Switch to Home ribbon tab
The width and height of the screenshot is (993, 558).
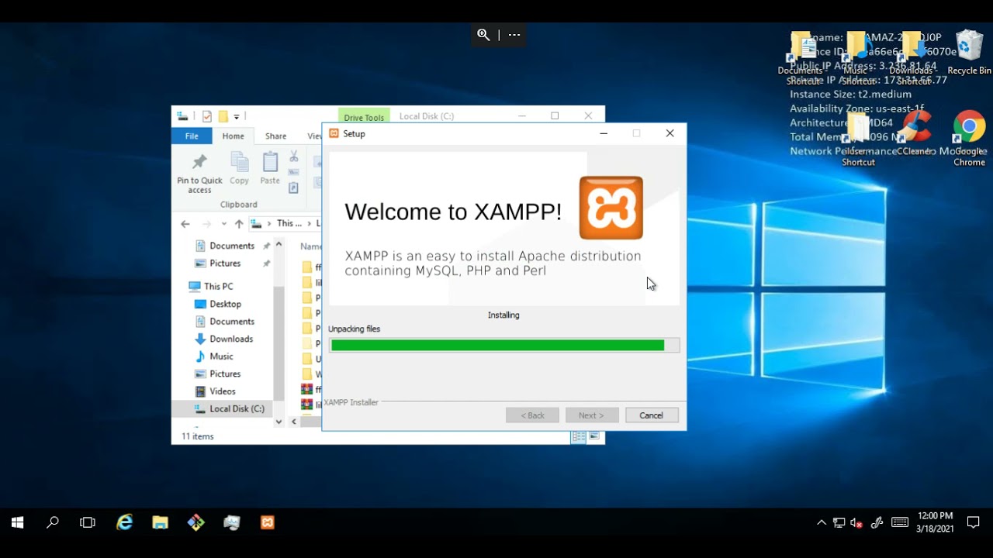pyautogui.click(x=233, y=136)
